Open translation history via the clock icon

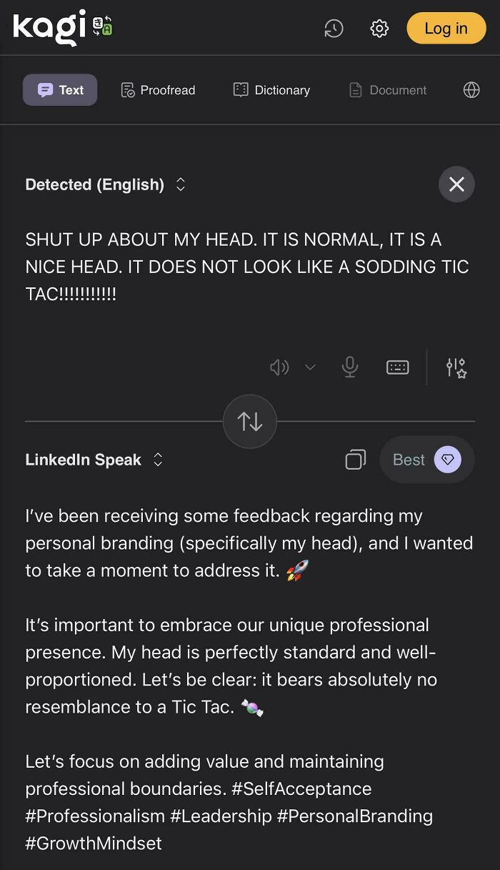334,29
